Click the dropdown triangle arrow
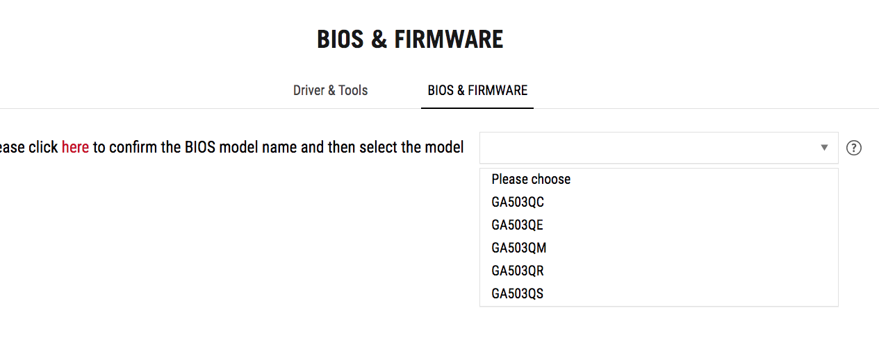Screen dimensions: 879x358 pyautogui.click(x=824, y=148)
